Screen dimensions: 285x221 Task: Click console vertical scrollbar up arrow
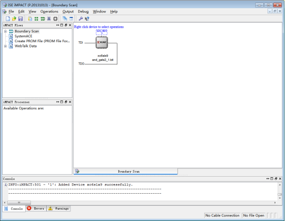(x=280, y=185)
